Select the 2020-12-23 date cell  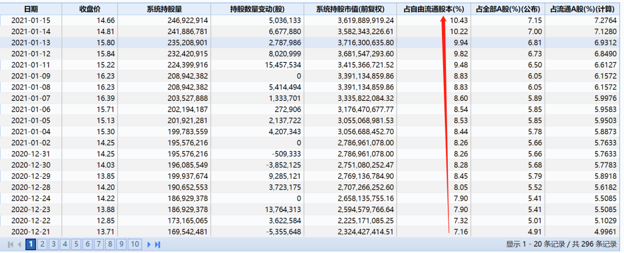pyautogui.click(x=31, y=209)
